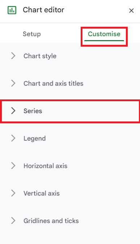Screen dimensions: 140x244
Task: Open the Horizontal axis section label
Action: [45, 166]
